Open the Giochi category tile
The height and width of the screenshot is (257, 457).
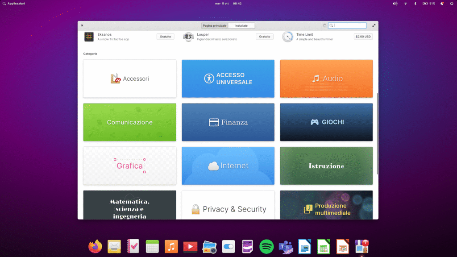326,122
